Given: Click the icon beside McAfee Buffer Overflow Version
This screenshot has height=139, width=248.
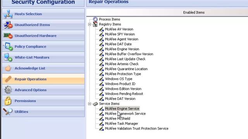Looking at the screenshot, I should [102, 54].
